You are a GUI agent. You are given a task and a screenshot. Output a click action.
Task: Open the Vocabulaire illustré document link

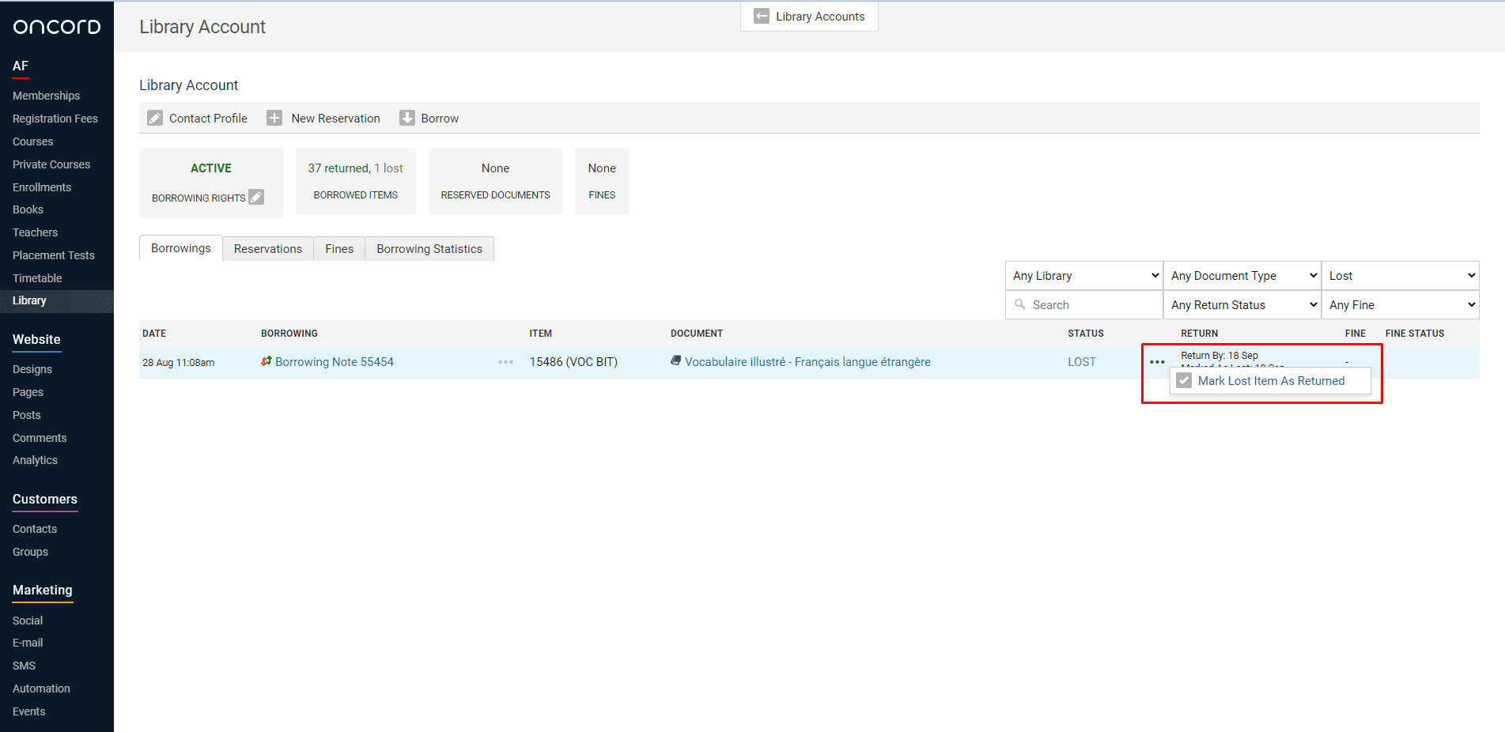tap(807, 362)
